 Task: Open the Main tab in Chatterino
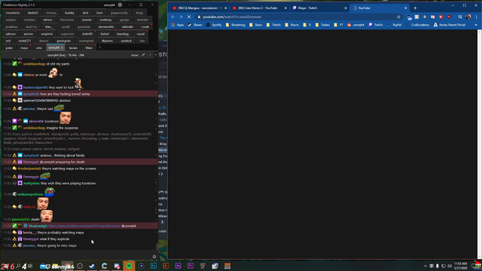[x=89, y=48]
